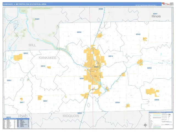
Task: Click ZIP code label 60954
Action: [149, 68]
